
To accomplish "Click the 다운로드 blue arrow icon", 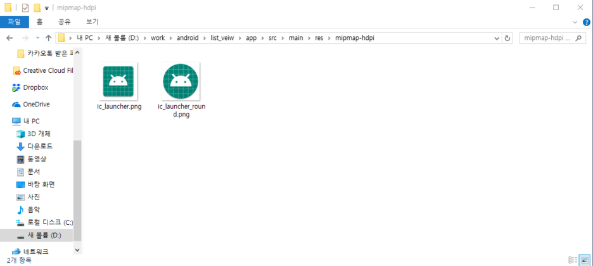I will click(x=20, y=146).
